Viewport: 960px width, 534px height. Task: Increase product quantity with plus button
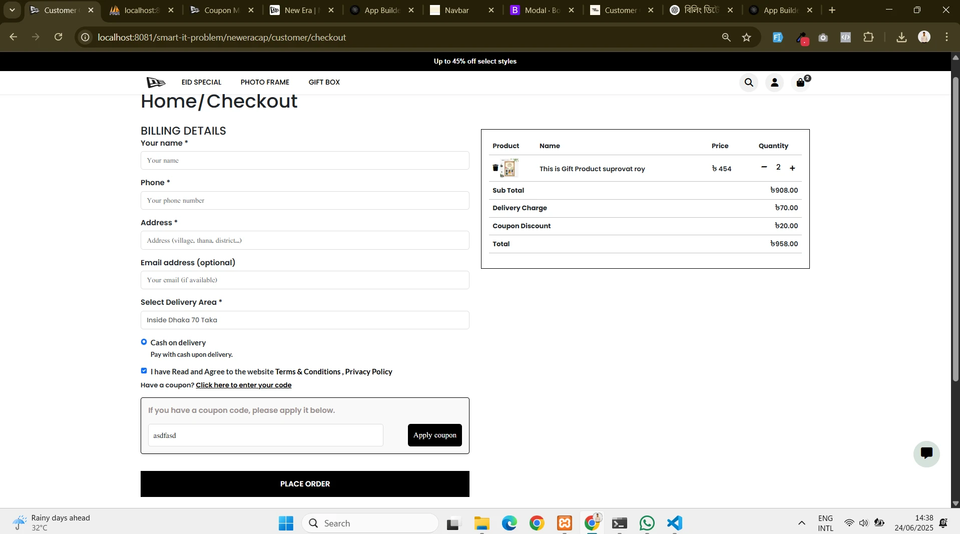[x=792, y=168]
